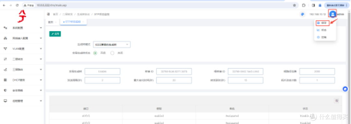Click the 角色 table column header

click(232, 109)
